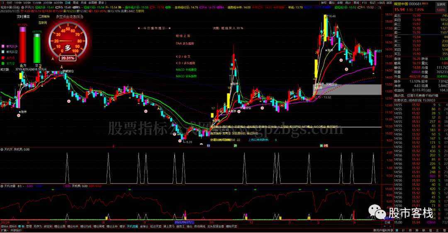The height and width of the screenshot is (233, 448).
Task: Click the 多空资金流速 gauge dial
Action: (x=68, y=41)
